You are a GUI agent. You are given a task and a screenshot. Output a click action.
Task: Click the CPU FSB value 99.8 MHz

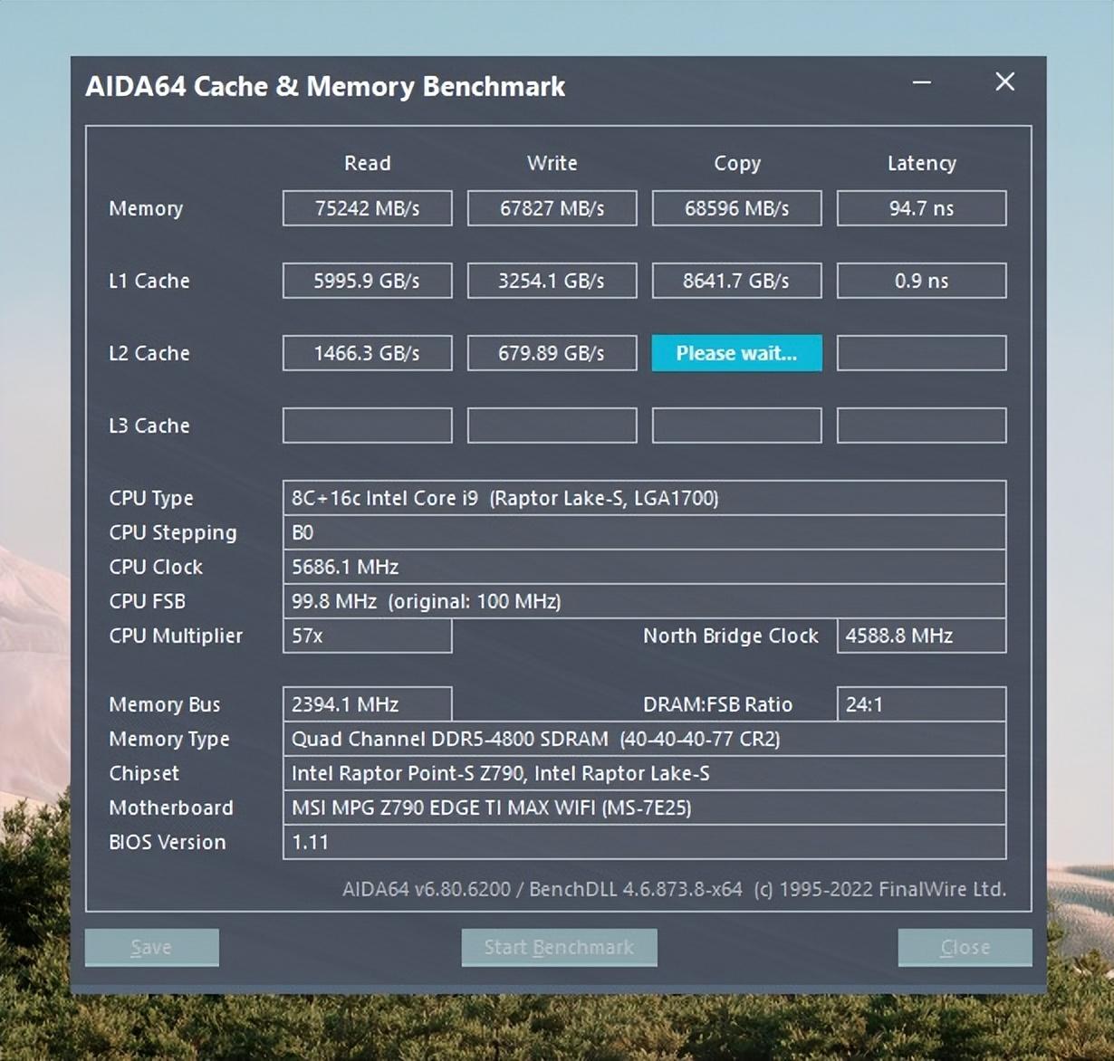point(644,601)
